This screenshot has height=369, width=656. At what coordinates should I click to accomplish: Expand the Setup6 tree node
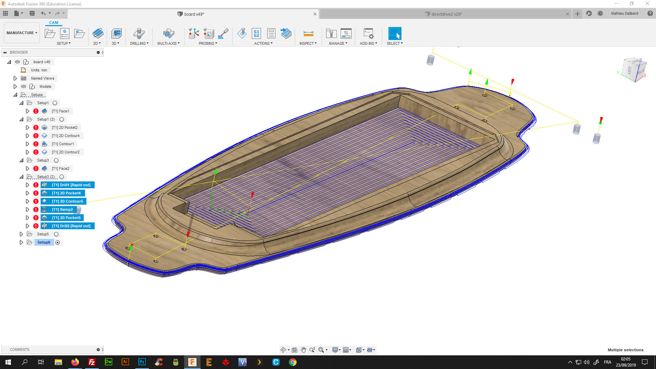(x=21, y=242)
